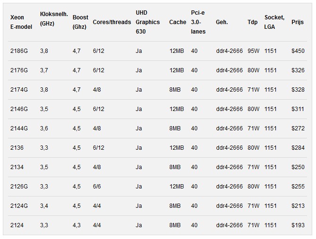Click the Kloksnelh. (GHz) column header
Viewport: 316px width, 239px height.
point(52,17)
